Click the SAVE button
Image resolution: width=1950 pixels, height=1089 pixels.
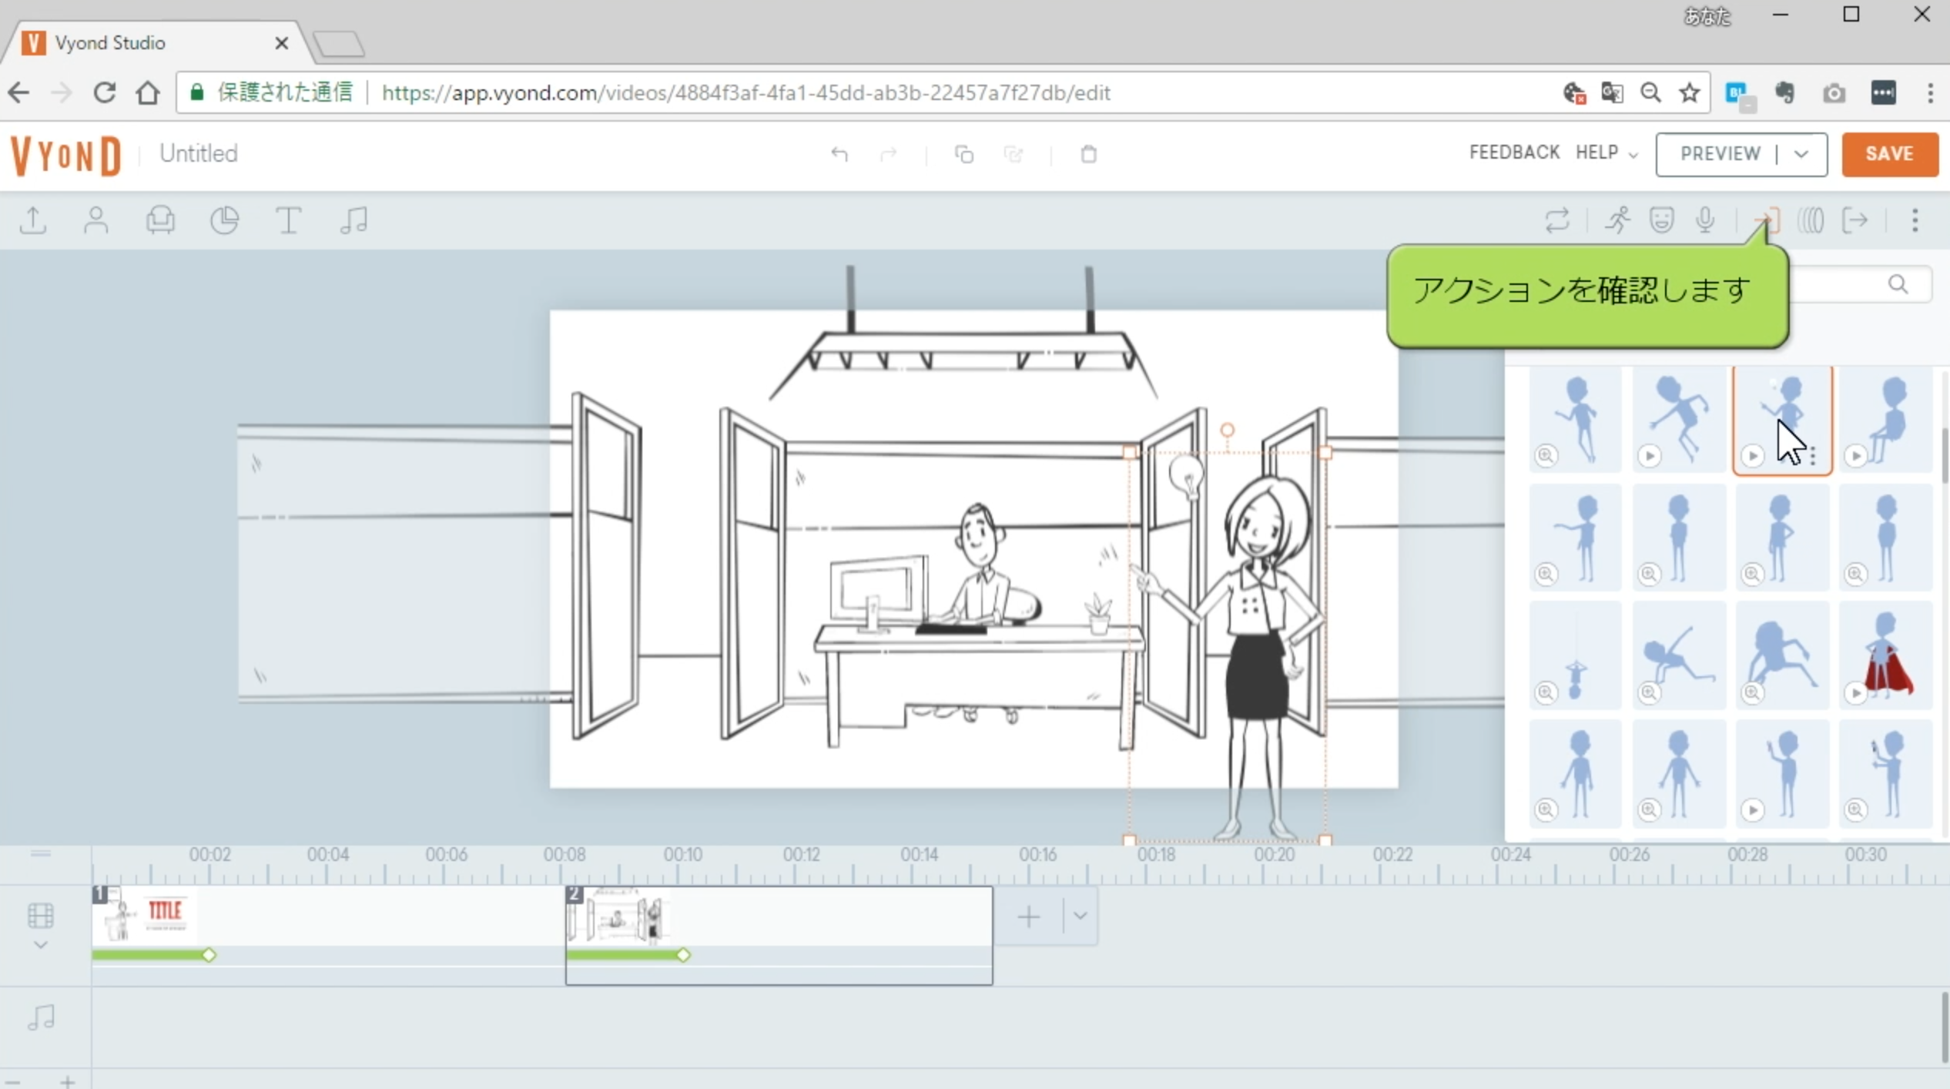tap(1889, 154)
